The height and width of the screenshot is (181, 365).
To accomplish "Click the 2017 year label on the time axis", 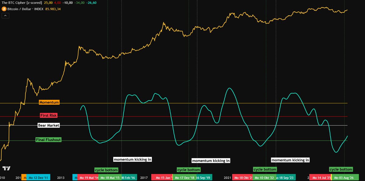I will pyautogui.click(x=144, y=178).
